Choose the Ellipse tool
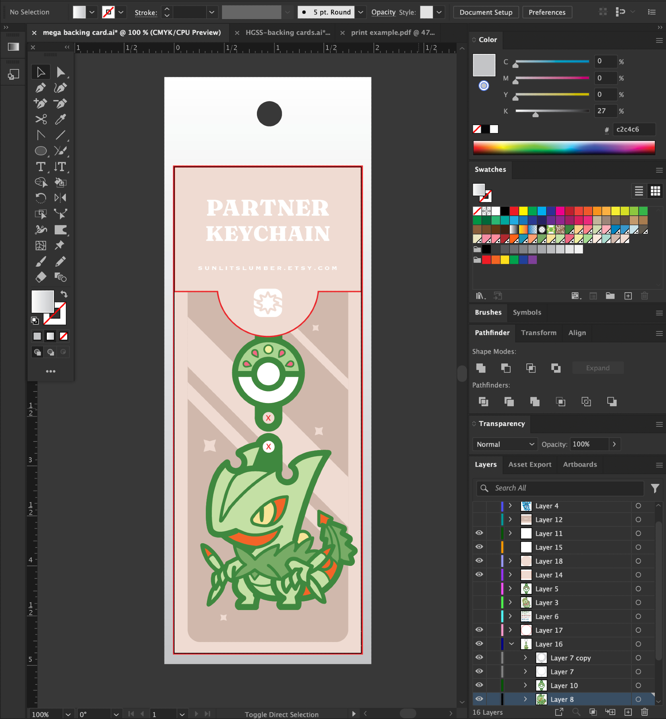This screenshot has width=666, height=719. tap(40, 151)
